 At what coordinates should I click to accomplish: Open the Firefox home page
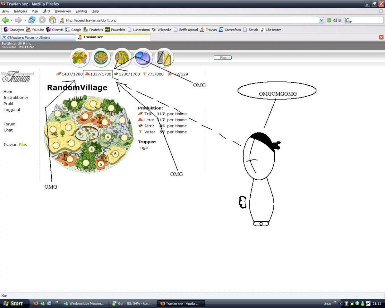[53, 20]
